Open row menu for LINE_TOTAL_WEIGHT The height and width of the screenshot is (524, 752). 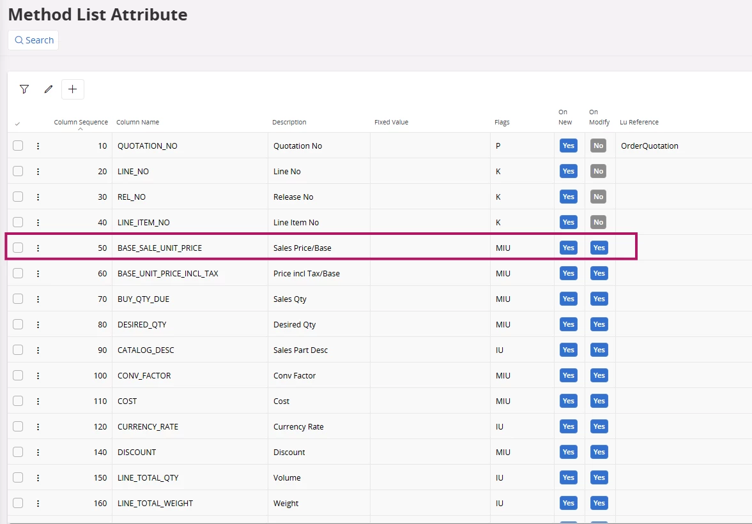coord(38,504)
